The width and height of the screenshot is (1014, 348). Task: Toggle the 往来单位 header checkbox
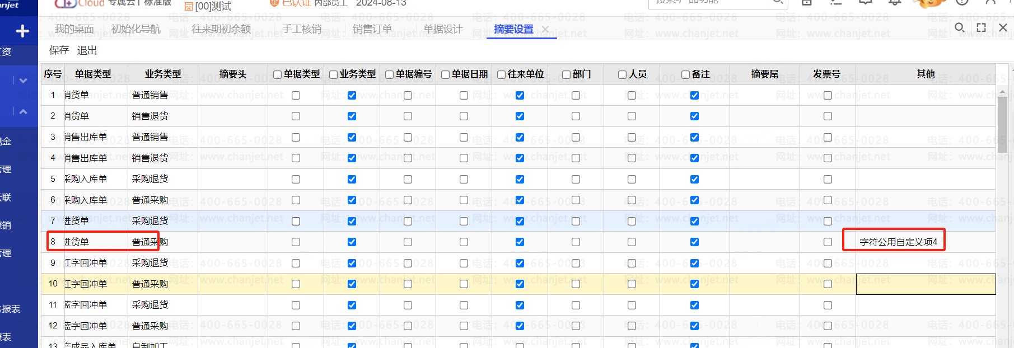click(501, 74)
